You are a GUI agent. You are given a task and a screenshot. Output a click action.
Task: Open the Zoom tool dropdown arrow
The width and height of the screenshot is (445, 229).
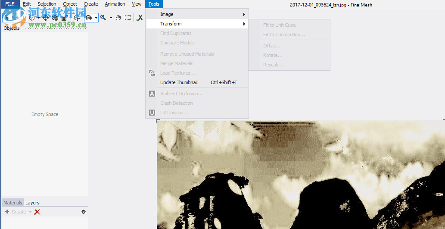(x=111, y=18)
